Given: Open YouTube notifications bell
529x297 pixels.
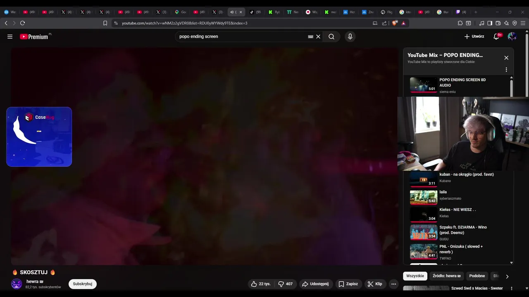Looking at the screenshot, I should coord(497,36).
